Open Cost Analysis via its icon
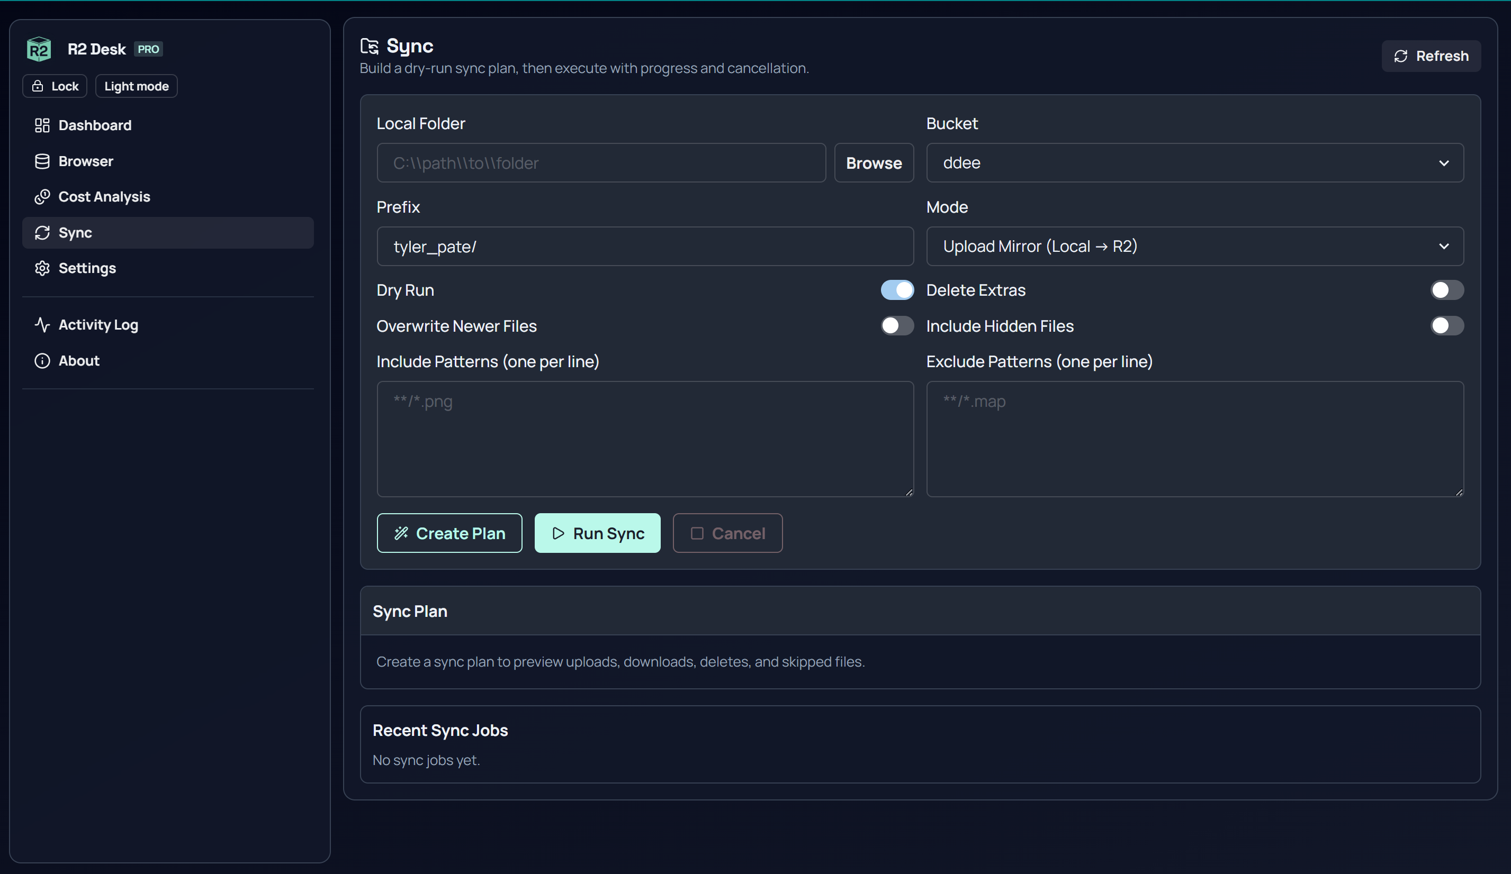Viewport: 1511px width, 874px height. [42, 196]
